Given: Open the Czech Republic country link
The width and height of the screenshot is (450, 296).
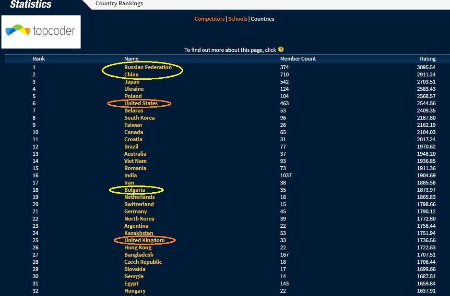Looking at the screenshot, I should coord(143,262).
